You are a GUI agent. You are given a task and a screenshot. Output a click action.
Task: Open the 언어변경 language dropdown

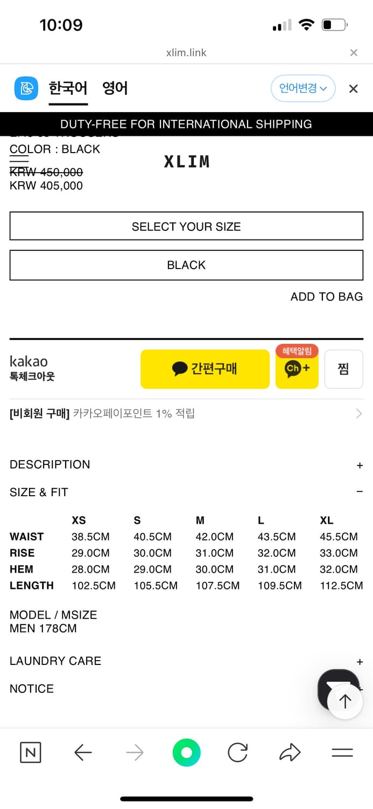pyautogui.click(x=303, y=88)
